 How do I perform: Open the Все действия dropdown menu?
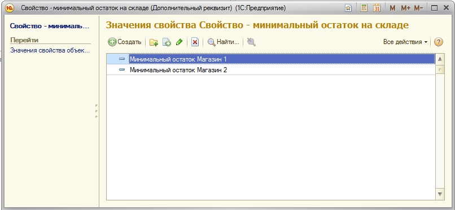(x=405, y=42)
